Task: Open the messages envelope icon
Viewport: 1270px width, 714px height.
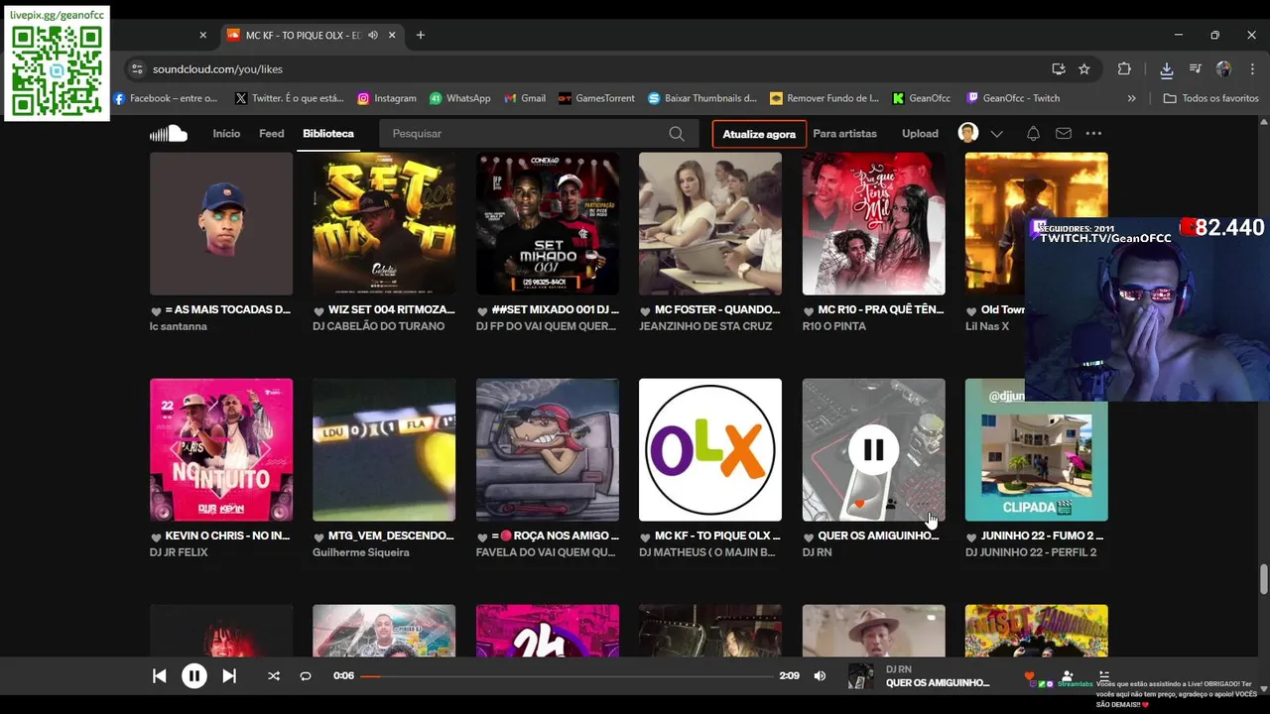Action: (x=1064, y=133)
